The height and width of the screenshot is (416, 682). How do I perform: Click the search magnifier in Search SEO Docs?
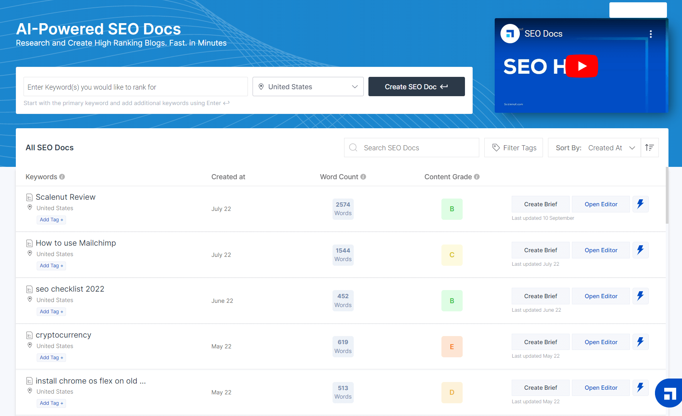[x=353, y=148]
